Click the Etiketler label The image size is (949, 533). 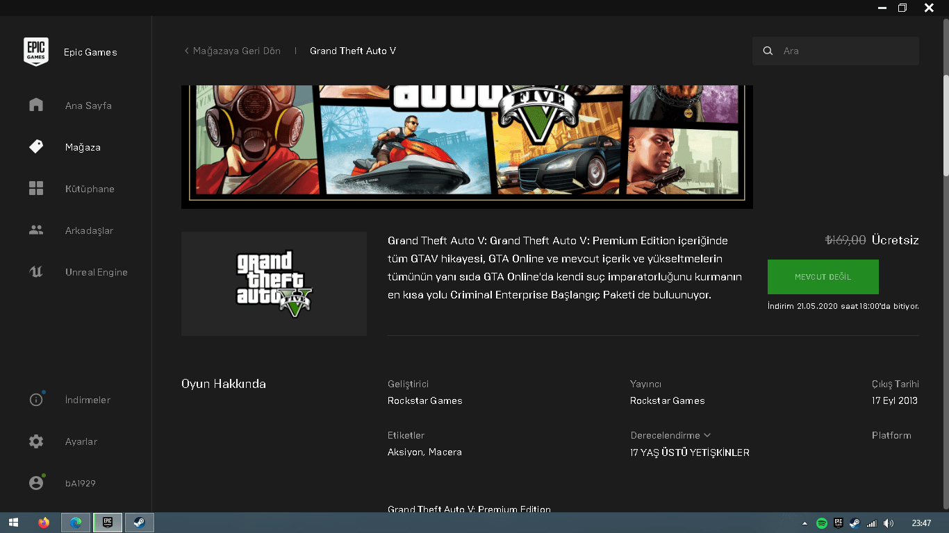[x=406, y=435]
